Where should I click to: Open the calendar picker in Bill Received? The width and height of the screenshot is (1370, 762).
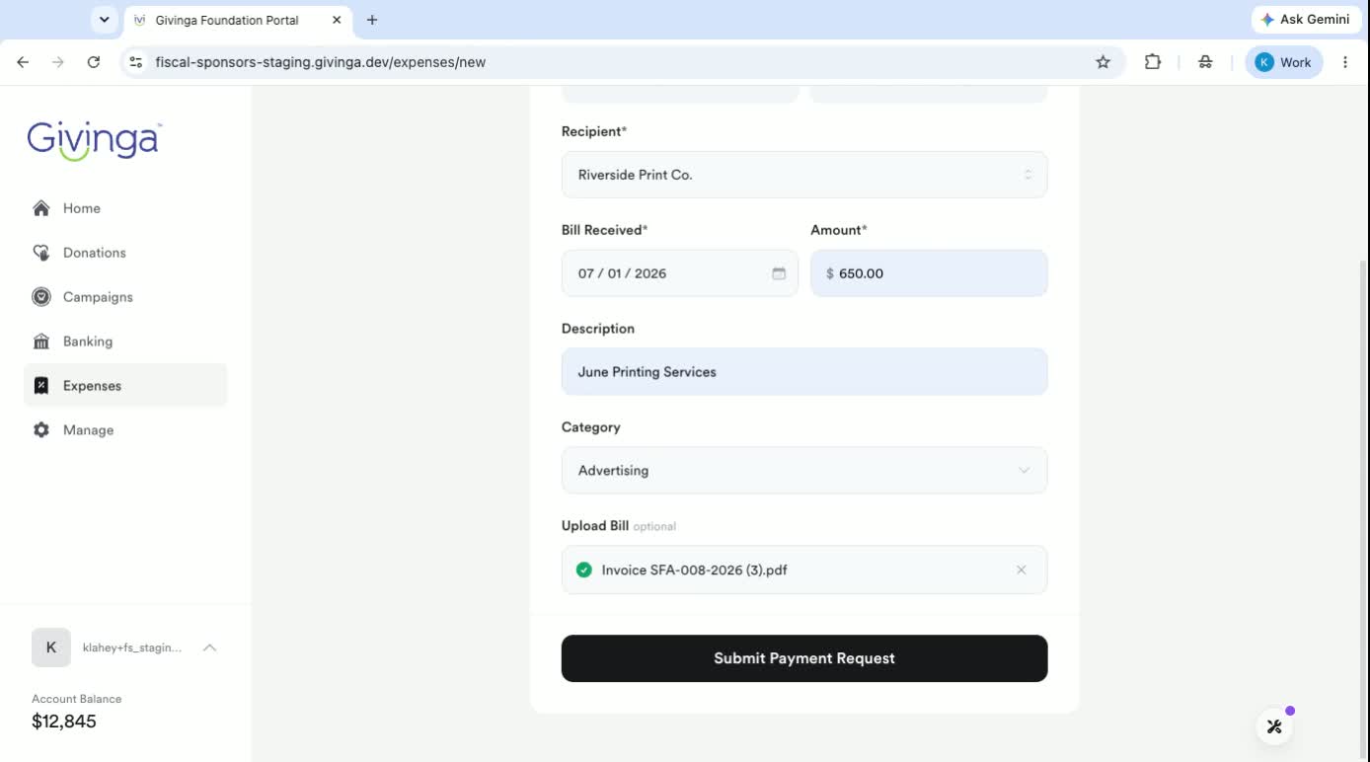pyautogui.click(x=779, y=273)
